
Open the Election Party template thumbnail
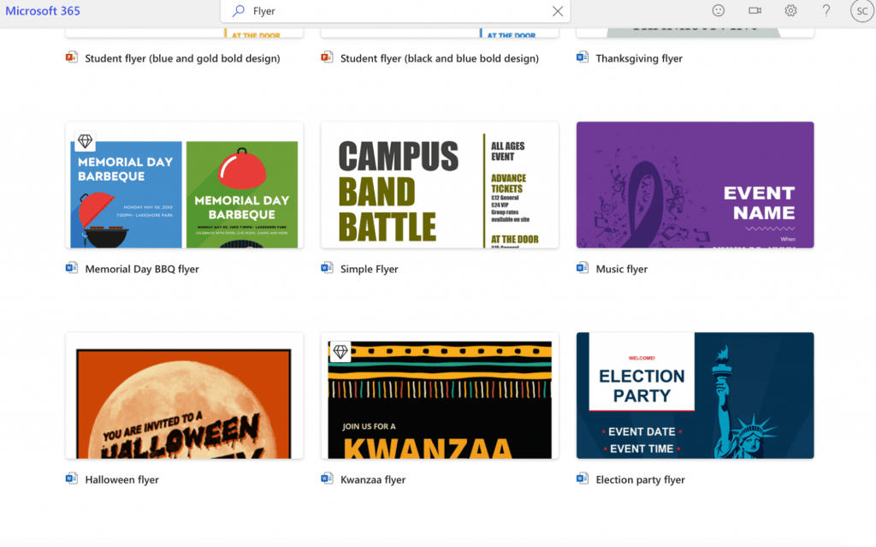tap(695, 396)
